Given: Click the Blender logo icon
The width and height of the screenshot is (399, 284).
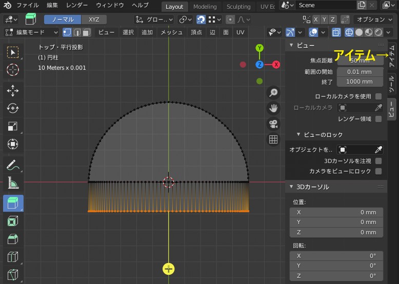Looking at the screenshot, I should 7,5.
